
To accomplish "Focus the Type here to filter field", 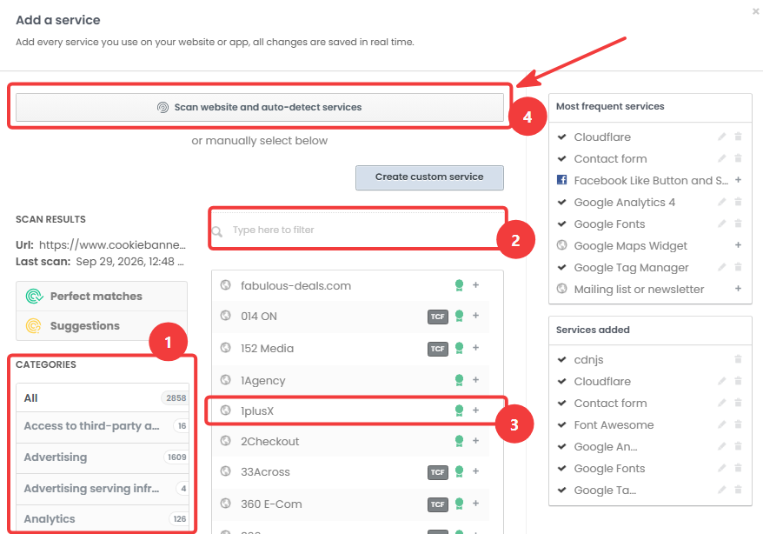I will point(358,230).
